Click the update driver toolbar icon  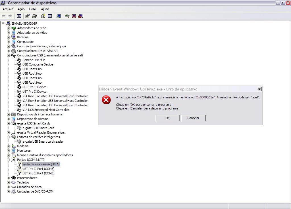pos(67,16)
